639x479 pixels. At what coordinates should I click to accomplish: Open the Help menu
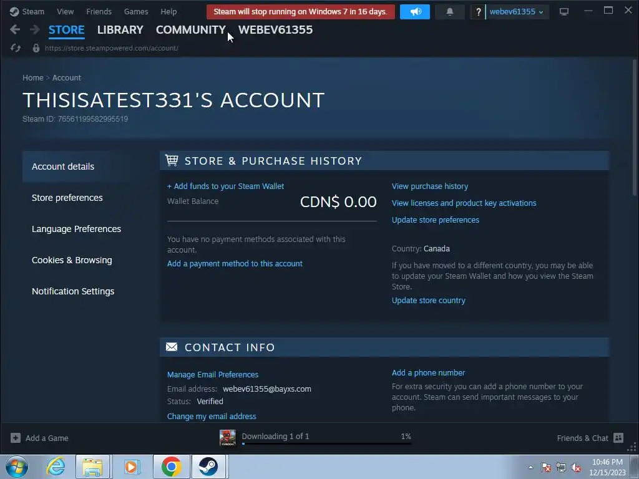[x=168, y=11]
